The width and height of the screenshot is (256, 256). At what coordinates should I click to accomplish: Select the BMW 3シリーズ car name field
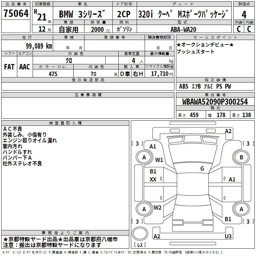click(82, 15)
